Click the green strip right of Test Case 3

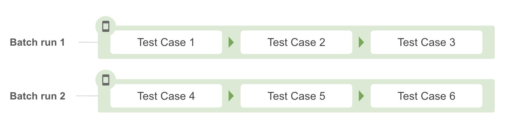(x=488, y=42)
